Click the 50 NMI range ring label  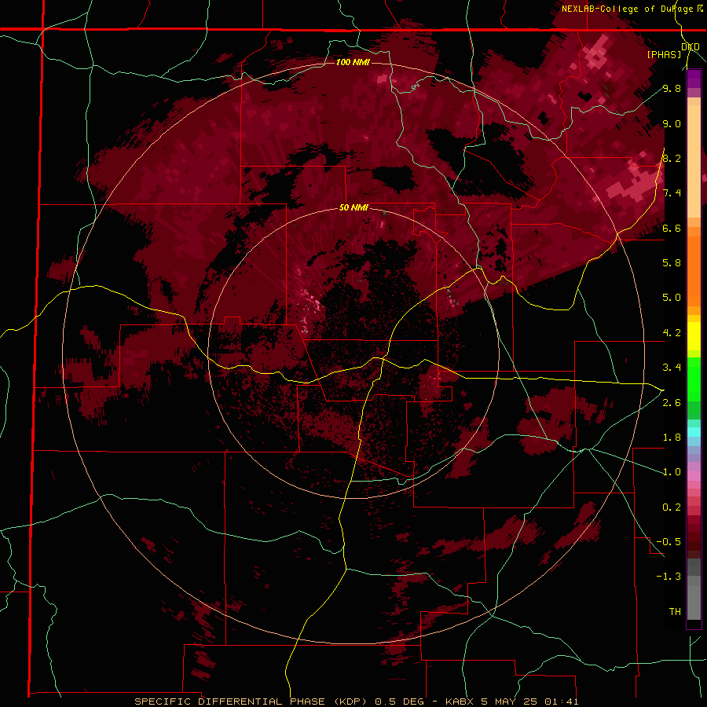pos(353,208)
